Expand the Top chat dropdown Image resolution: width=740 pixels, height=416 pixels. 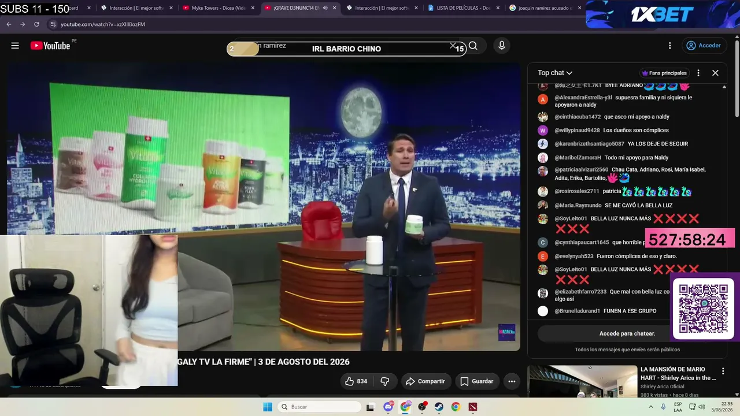(x=555, y=73)
